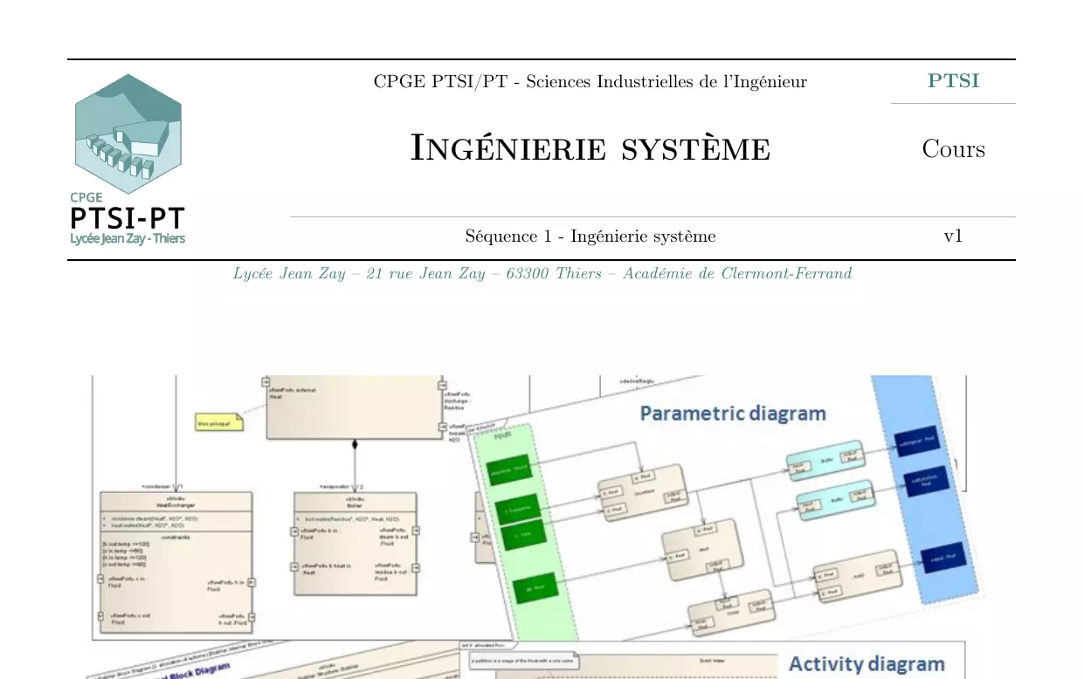Toggle the external Heat flowPort square

point(267,381)
